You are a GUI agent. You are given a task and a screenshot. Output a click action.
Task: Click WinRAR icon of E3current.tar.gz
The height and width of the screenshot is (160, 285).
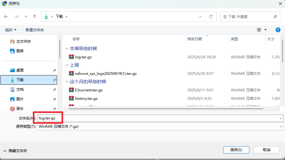click(71, 90)
